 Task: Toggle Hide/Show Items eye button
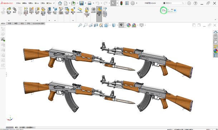pyautogui.click(x=121, y=25)
